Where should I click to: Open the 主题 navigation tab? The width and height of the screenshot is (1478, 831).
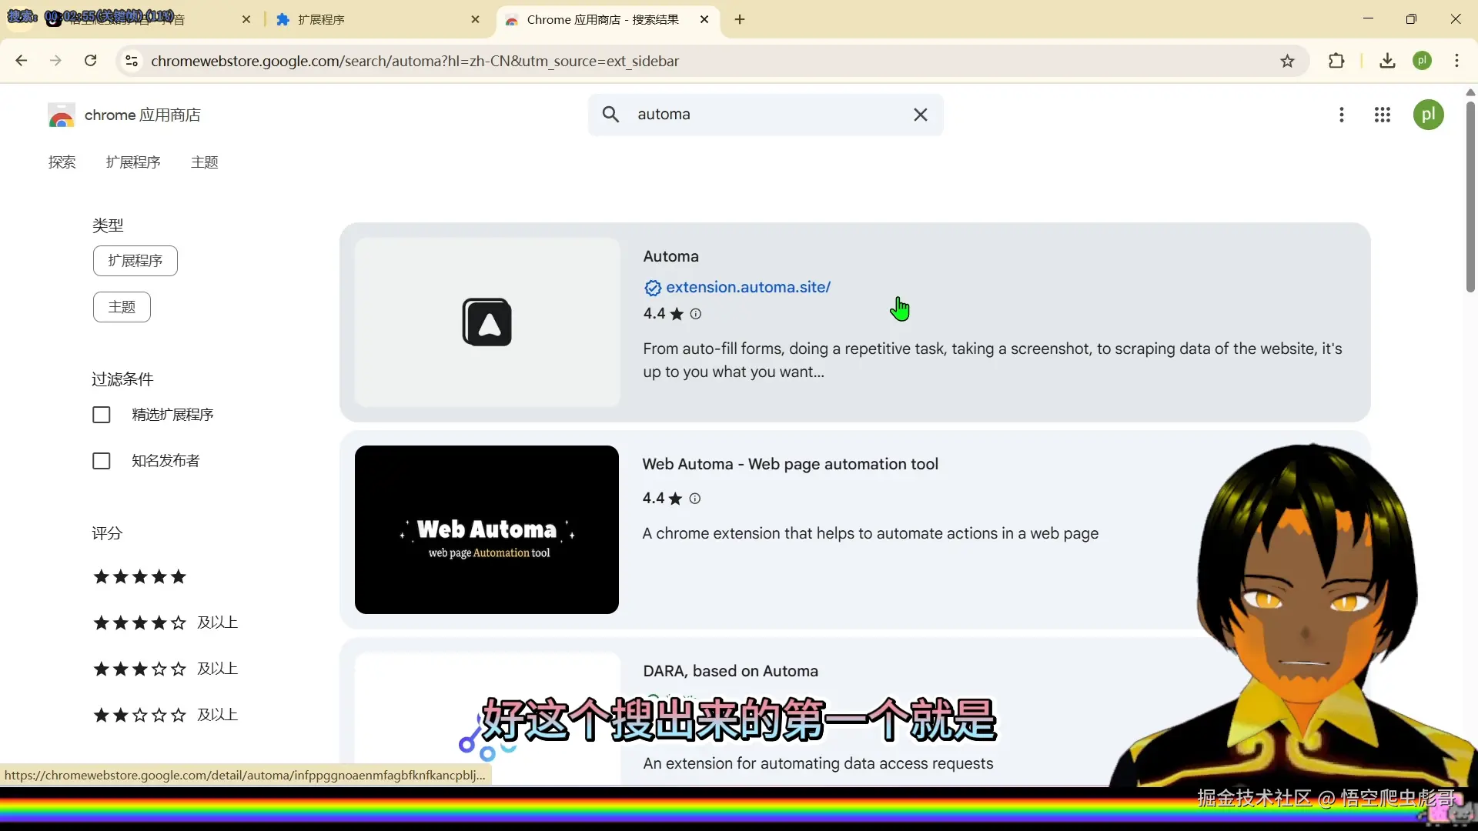(204, 162)
